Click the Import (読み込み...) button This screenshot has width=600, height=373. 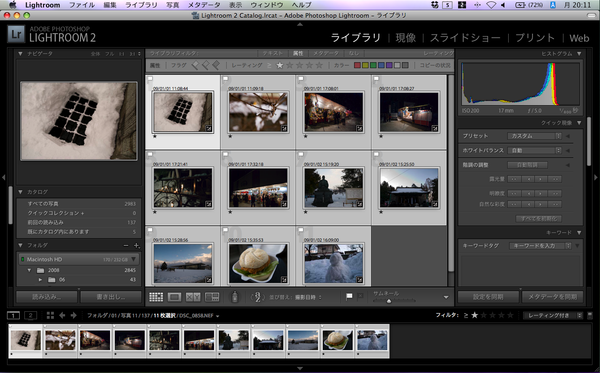tap(47, 297)
